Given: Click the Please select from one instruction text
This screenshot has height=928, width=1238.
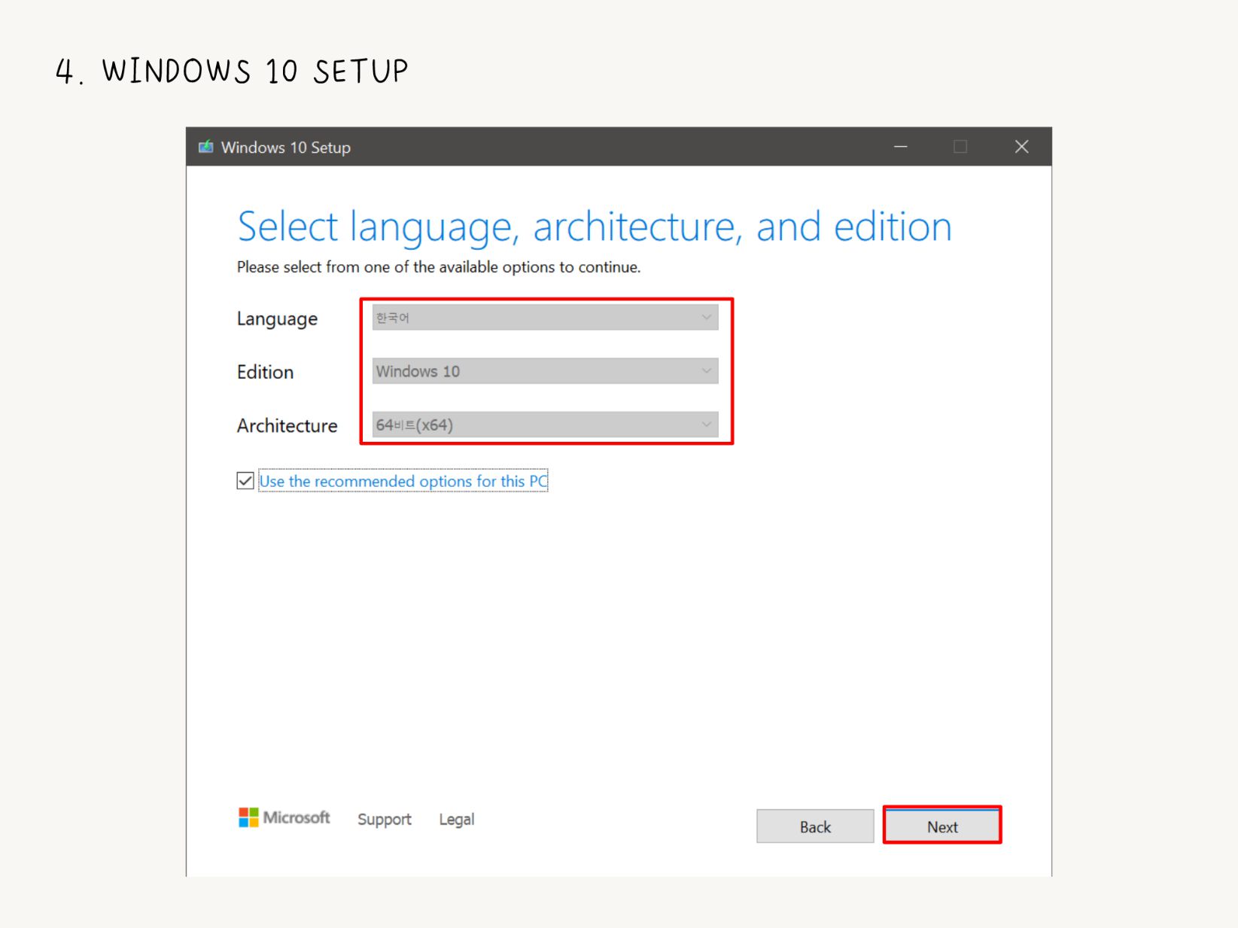Looking at the screenshot, I should tap(439, 267).
